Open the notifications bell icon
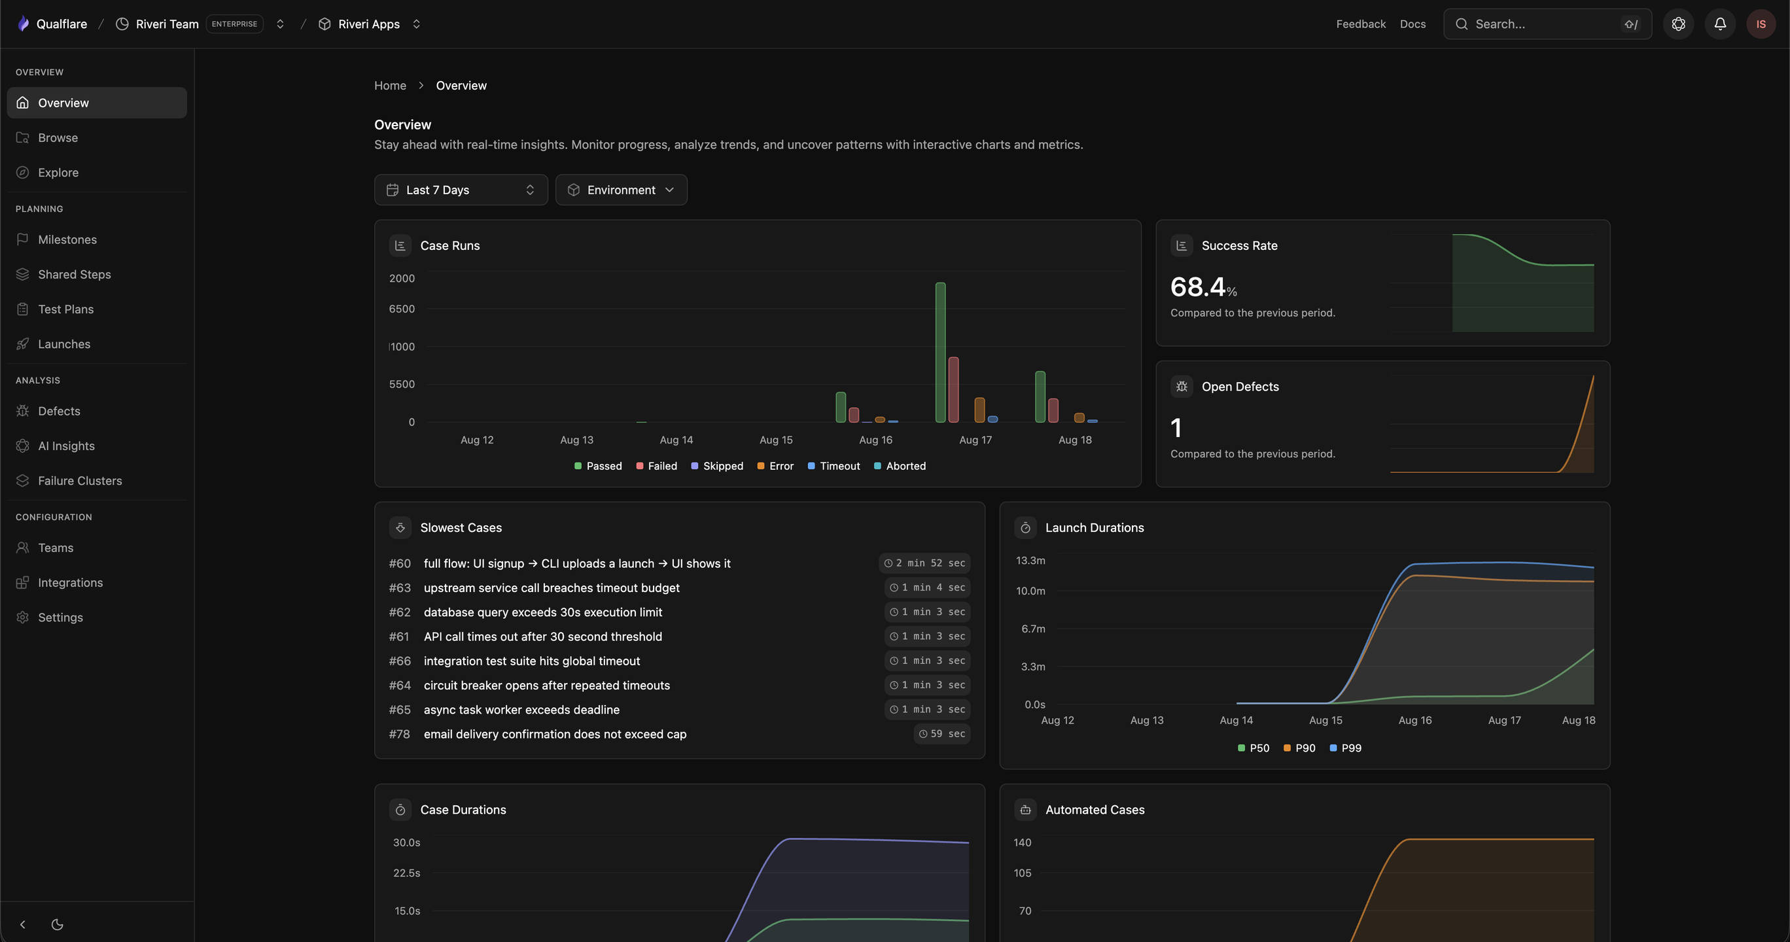The width and height of the screenshot is (1790, 942). coord(1720,24)
